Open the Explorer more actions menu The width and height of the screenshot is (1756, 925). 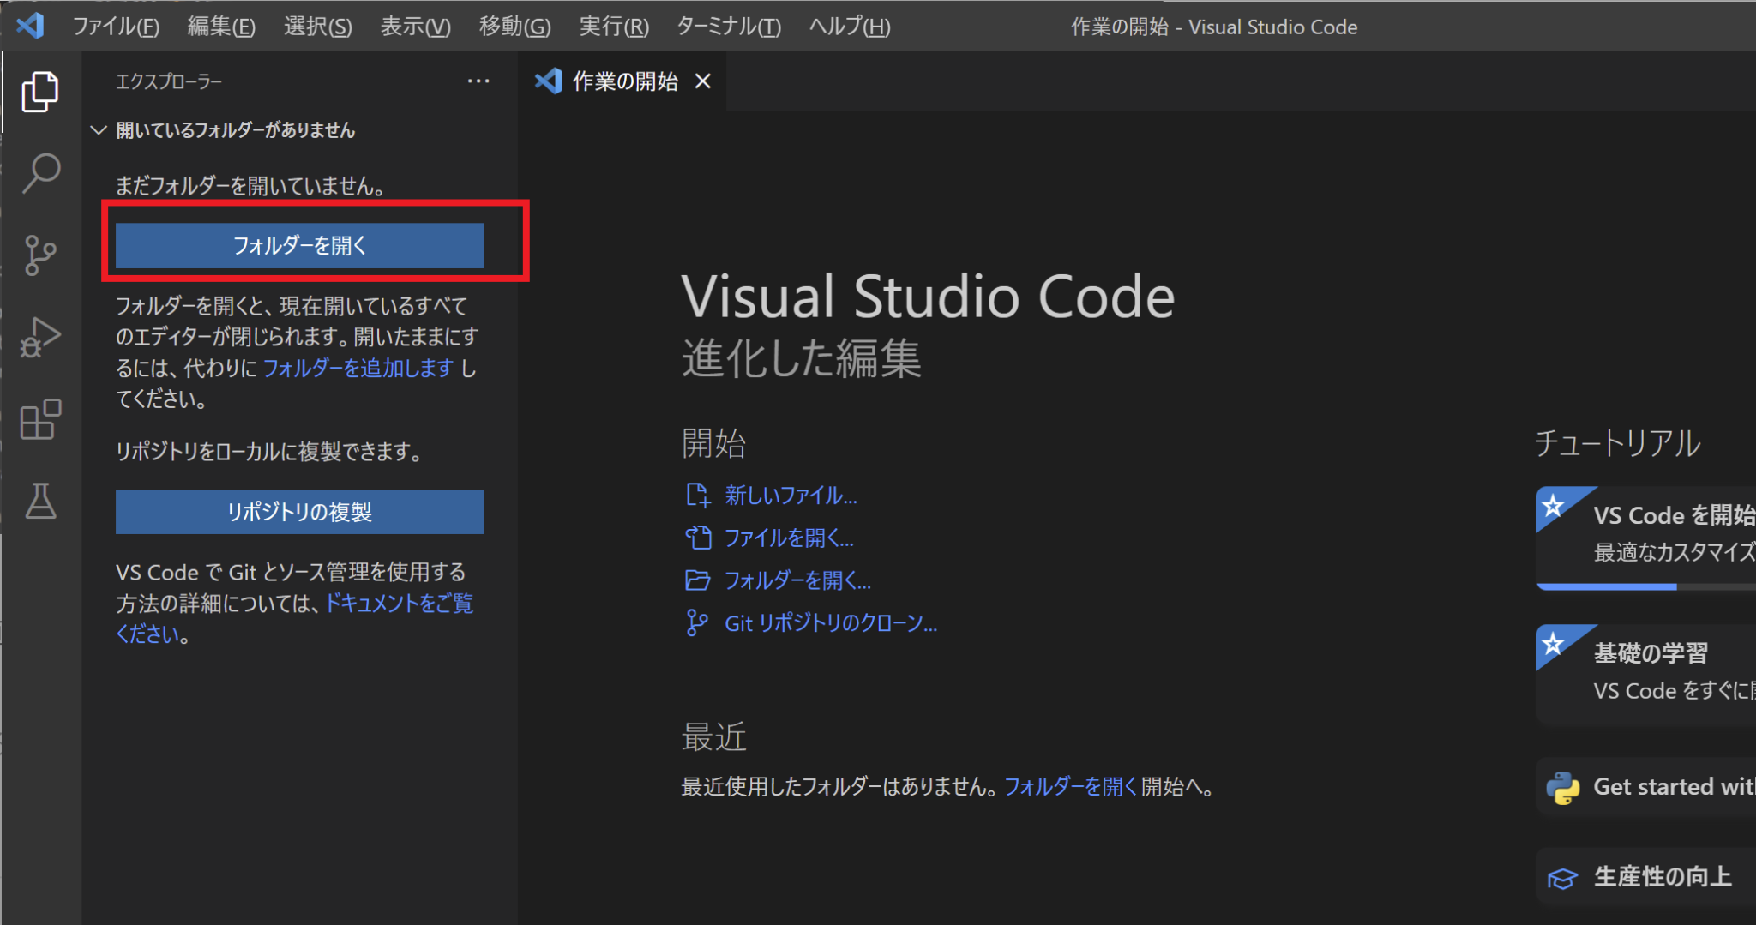tap(478, 81)
